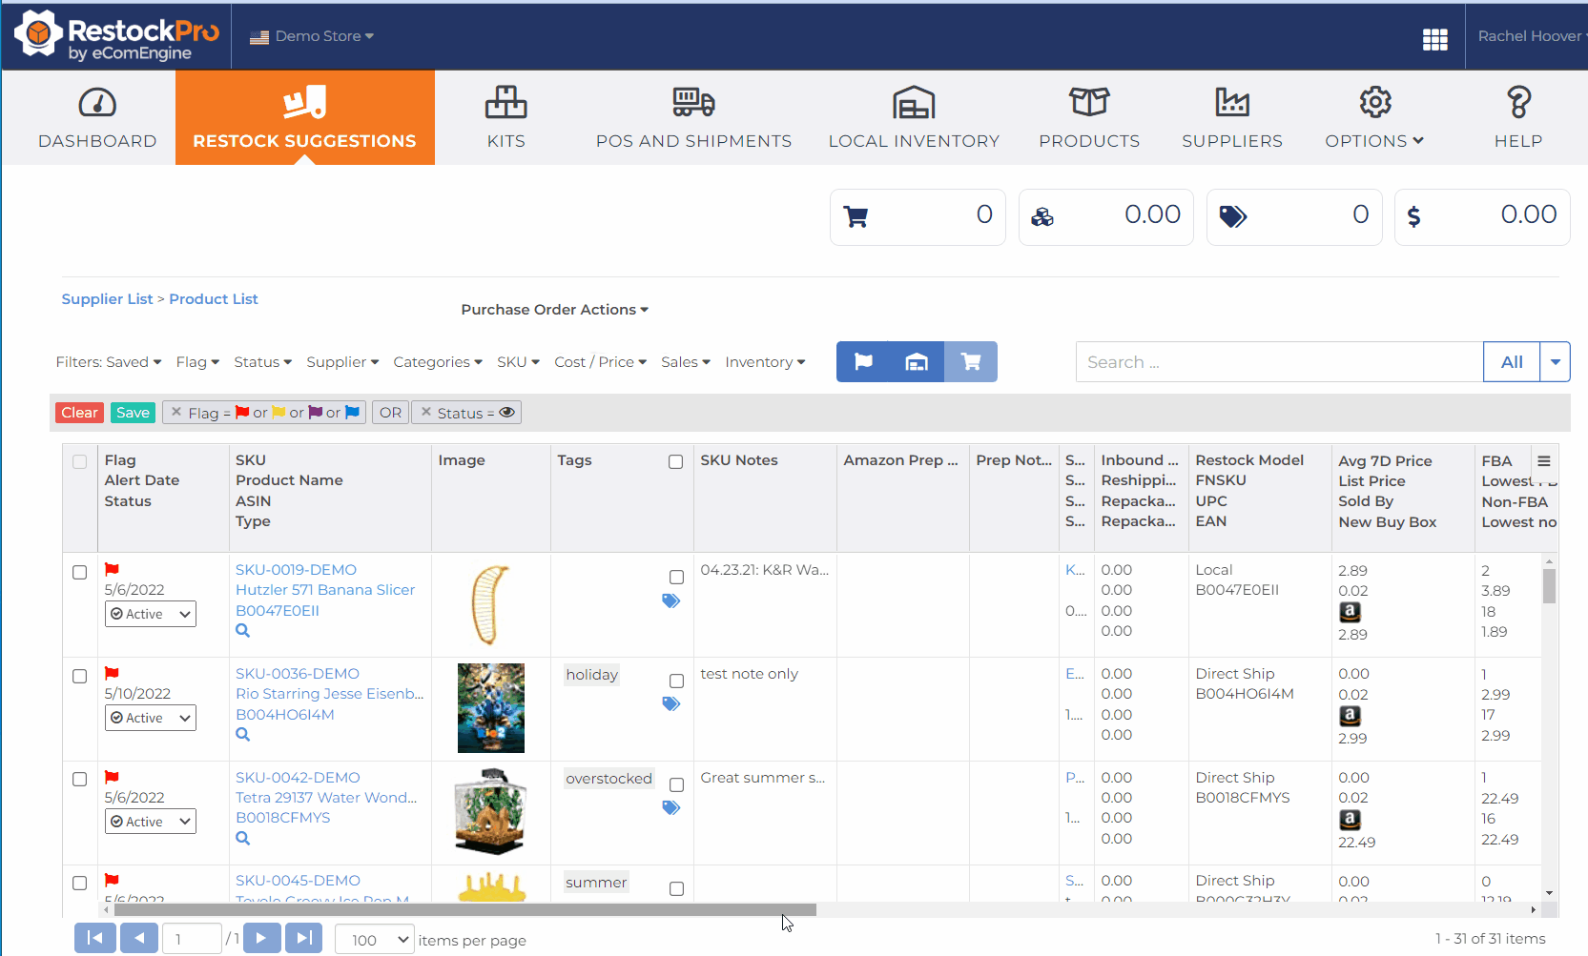Switch to the Suppliers tab
1588x956 pixels.
coord(1231,118)
